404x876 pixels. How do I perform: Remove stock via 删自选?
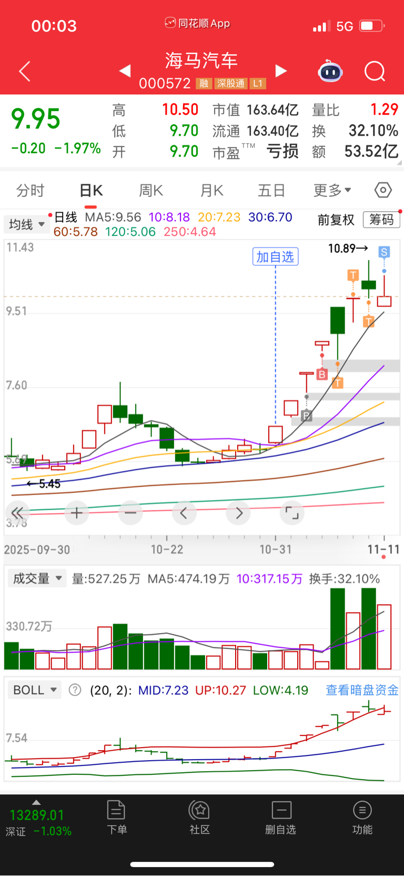tap(281, 817)
